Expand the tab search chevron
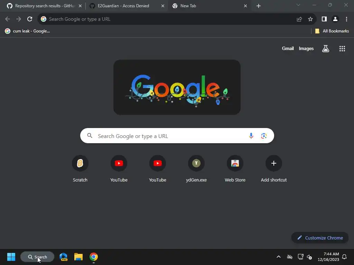The height and width of the screenshot is (265, 354). (298, 5)
